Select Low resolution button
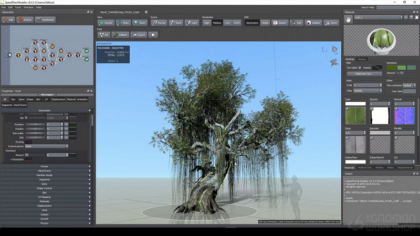The image size is (420, 236). 227,23
